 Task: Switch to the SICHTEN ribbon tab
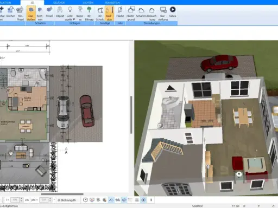click(88, 3)
